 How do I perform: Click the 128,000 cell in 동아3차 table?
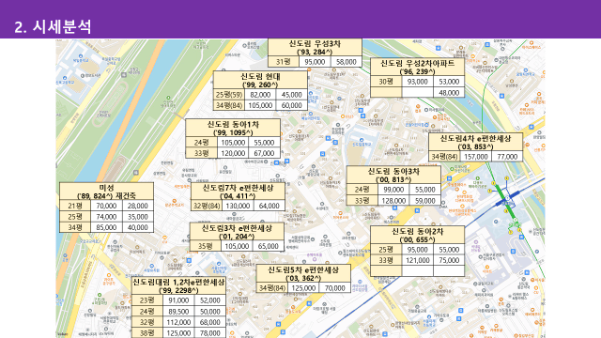coord(393,200)
